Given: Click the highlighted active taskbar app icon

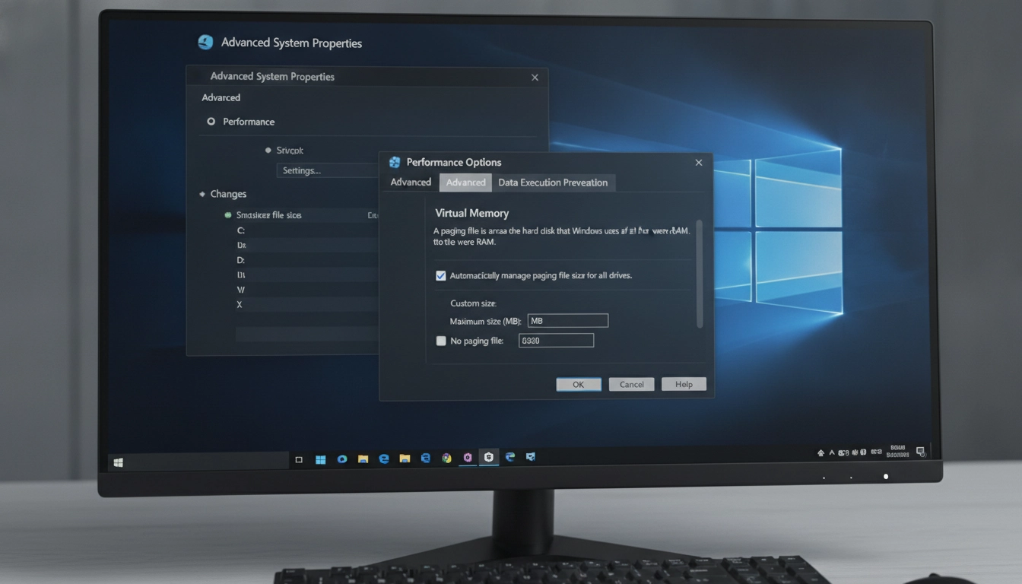Looking at the screenshot, I should (489, 456).
